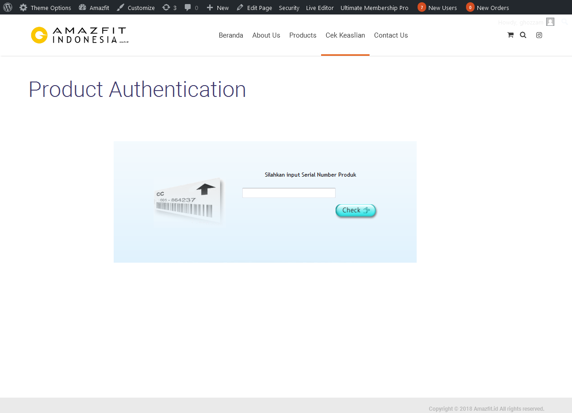Open the About Us page
The image size is (572, 413).
(266, 35)
